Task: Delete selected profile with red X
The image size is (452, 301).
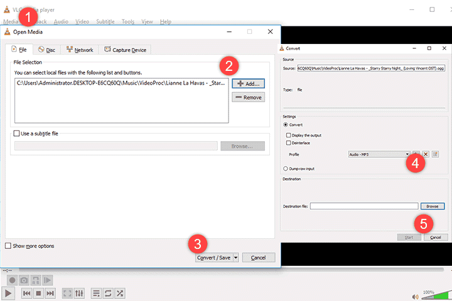Action: (426, 154)
